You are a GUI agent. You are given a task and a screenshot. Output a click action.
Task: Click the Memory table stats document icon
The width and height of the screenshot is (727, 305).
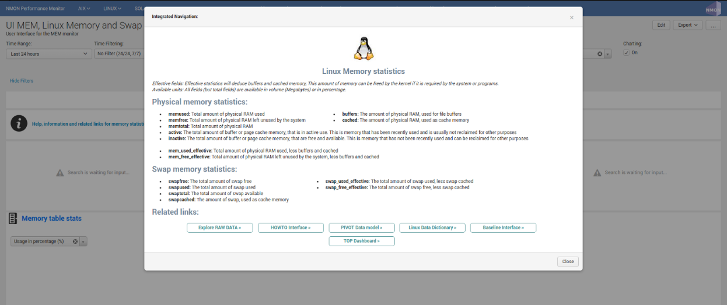12,219
